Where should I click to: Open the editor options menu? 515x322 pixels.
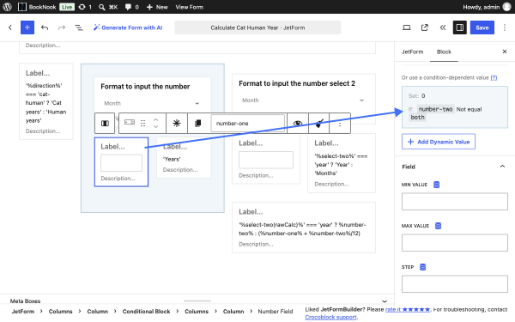click(505, 27)
